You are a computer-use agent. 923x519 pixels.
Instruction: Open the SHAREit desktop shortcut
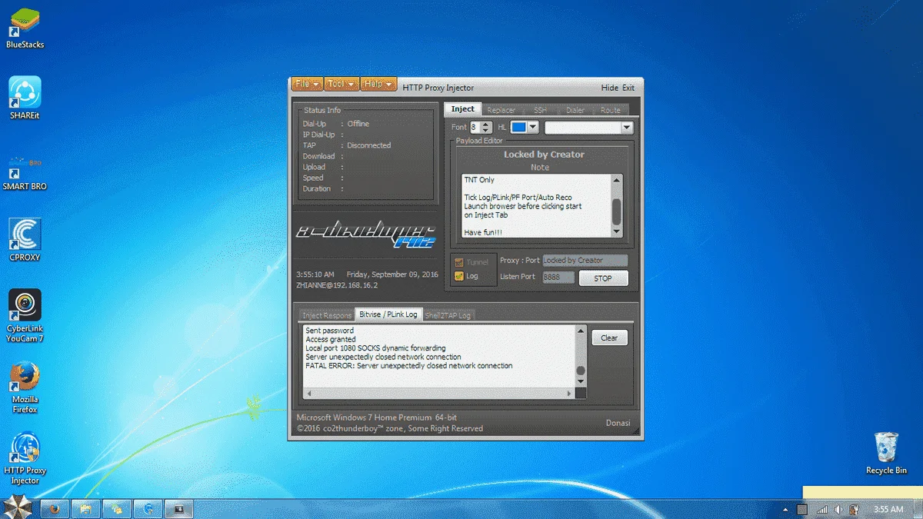point(25,98)
